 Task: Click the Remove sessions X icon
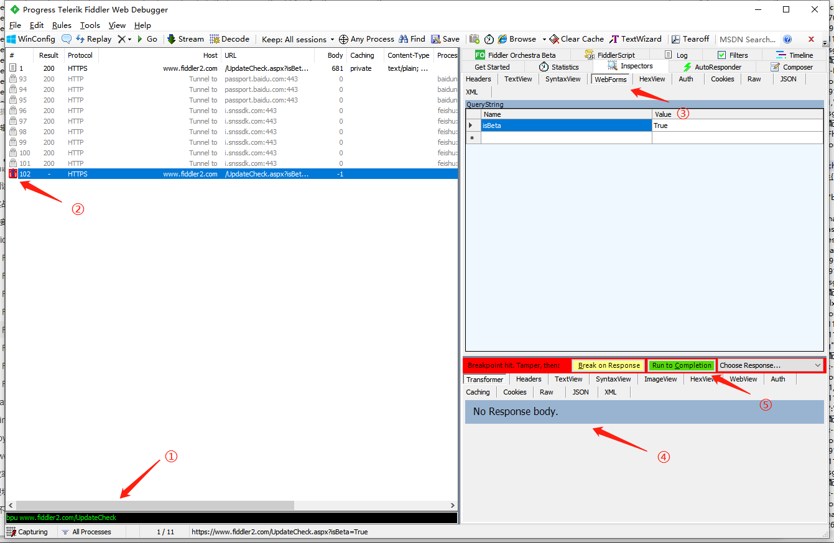click(x=121, y=39)
